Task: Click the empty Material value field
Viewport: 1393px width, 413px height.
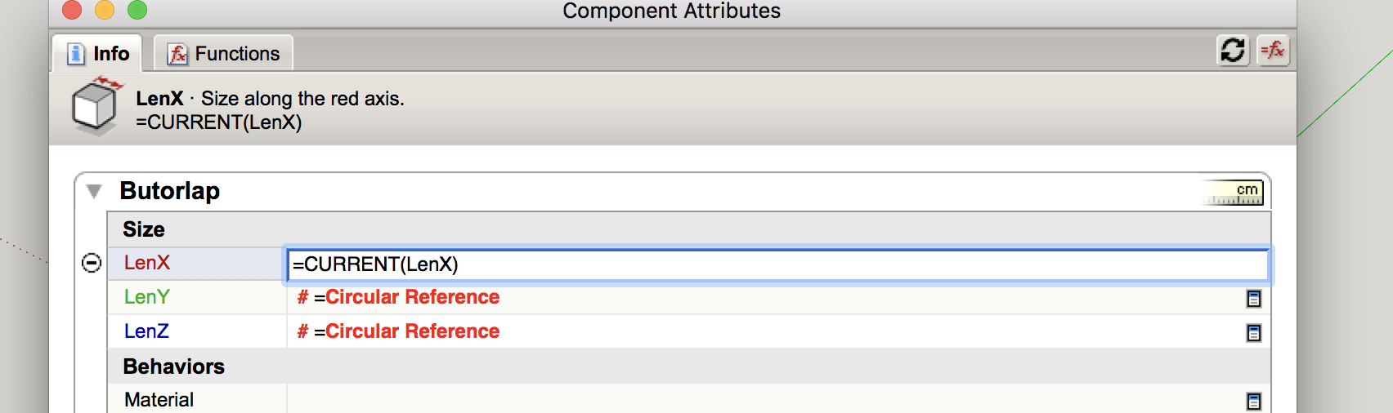Action: (x=760, y=400)
